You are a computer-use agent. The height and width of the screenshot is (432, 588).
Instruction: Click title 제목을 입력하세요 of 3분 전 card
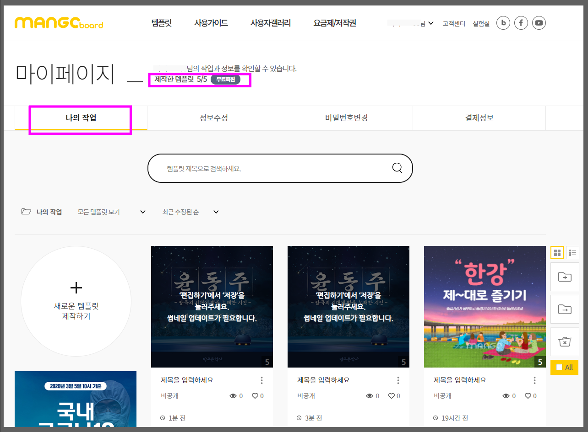click(323, 380)
